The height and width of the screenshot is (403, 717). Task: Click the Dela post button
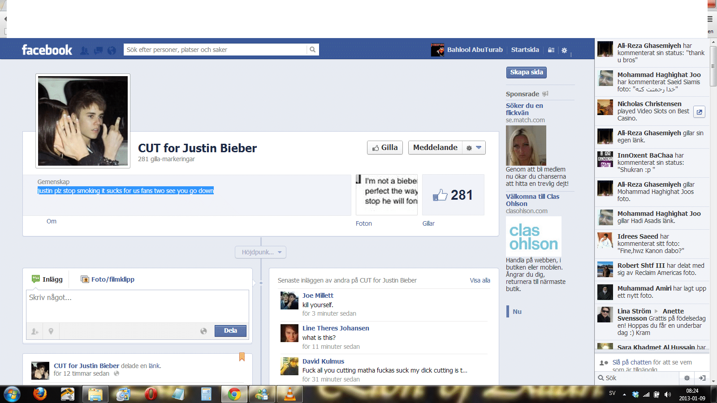(230, 331)
